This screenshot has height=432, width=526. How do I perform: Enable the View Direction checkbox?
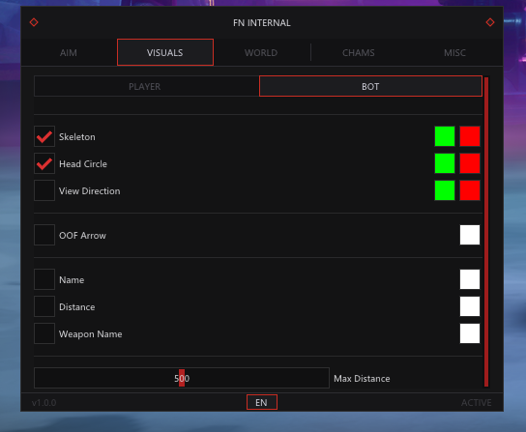[x=44, y=190]
